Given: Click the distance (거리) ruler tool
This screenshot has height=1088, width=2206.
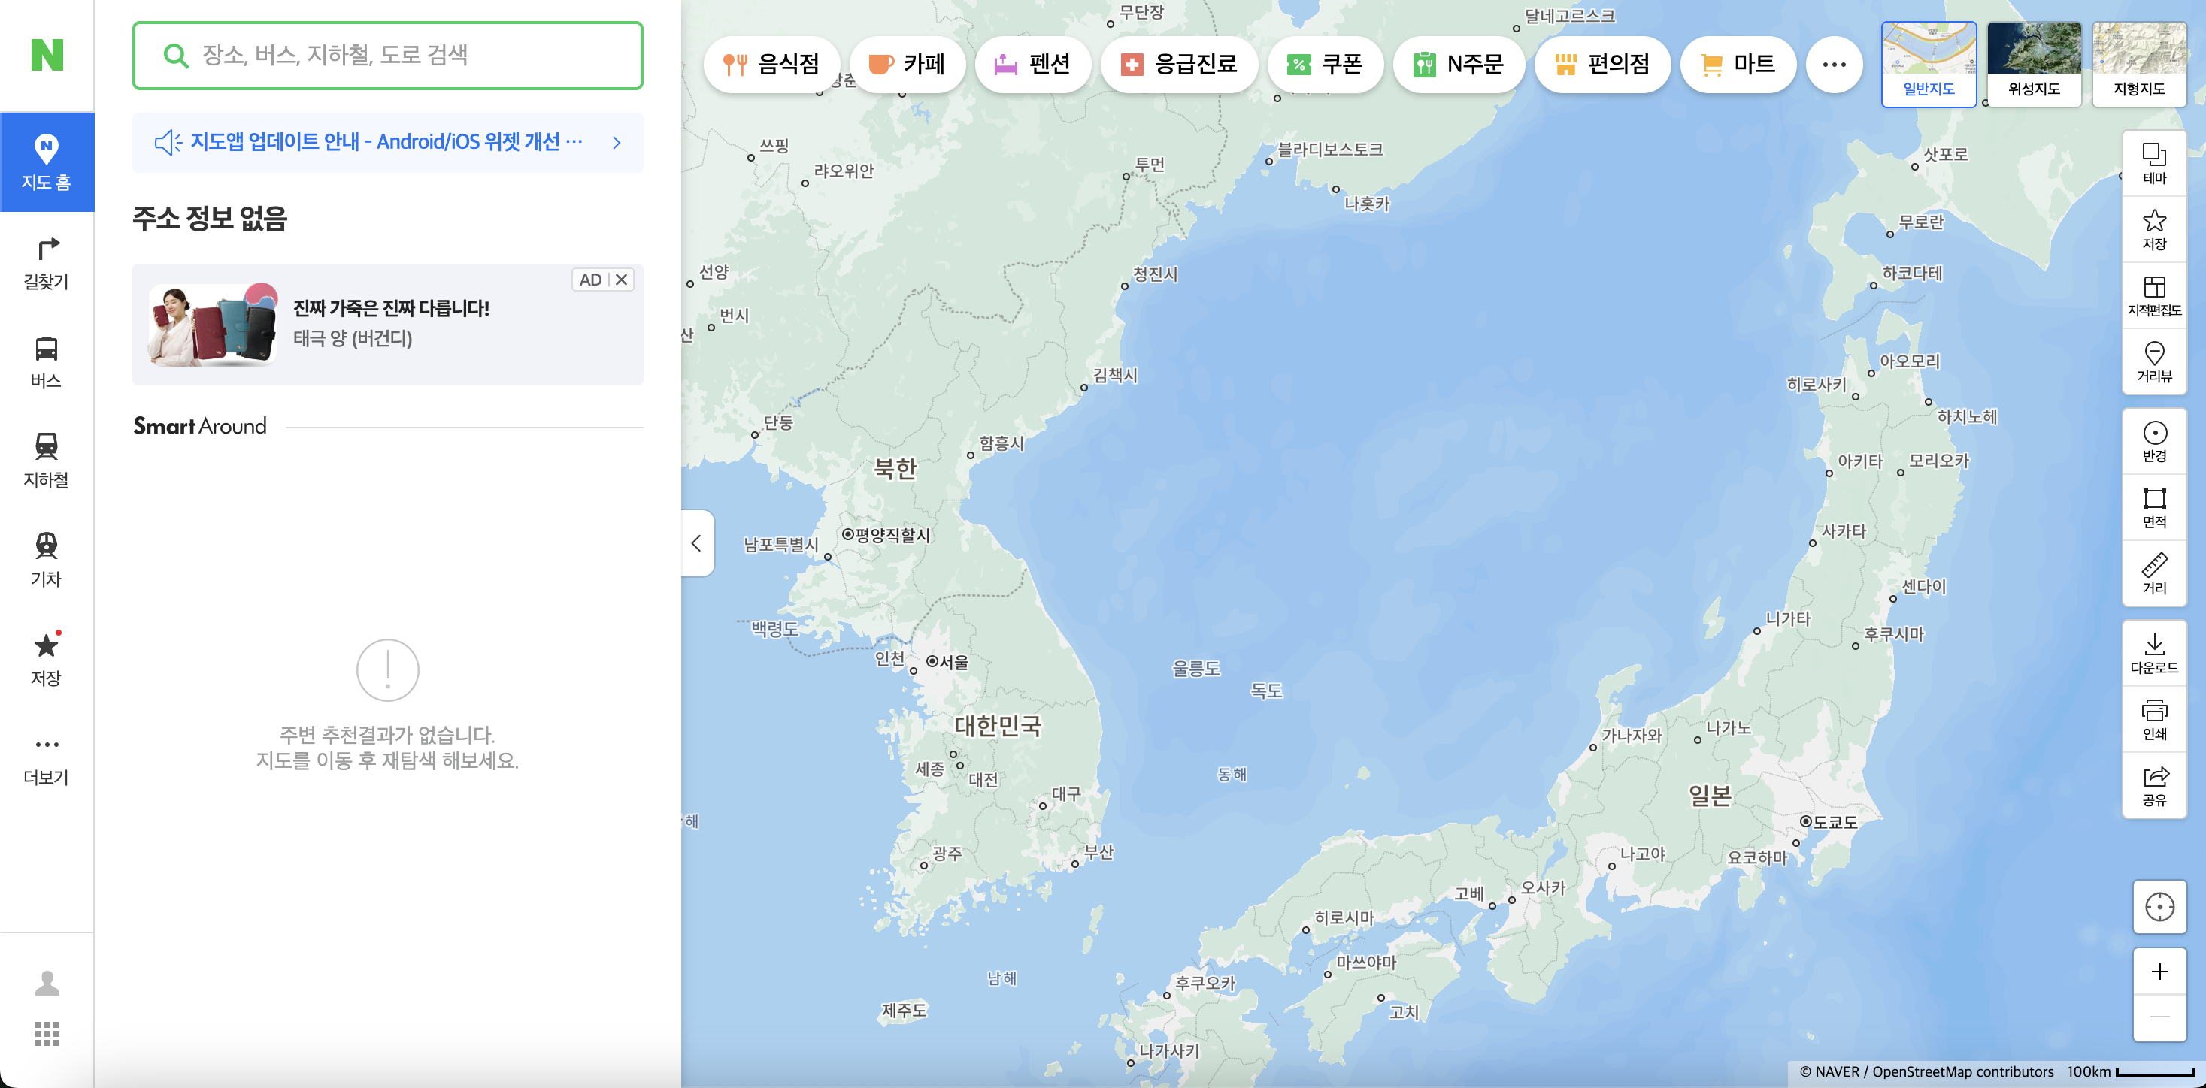Looking at the screenshot, I should click(2154, 573).
